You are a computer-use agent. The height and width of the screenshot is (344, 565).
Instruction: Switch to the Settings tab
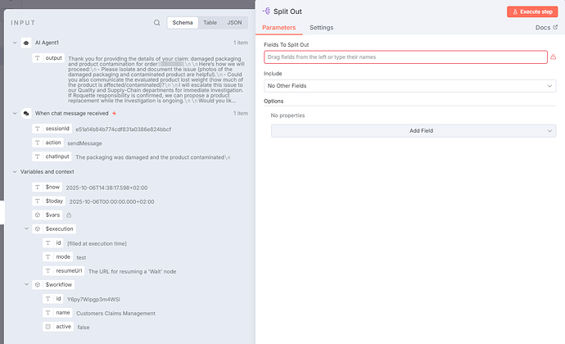pos(321,28)
